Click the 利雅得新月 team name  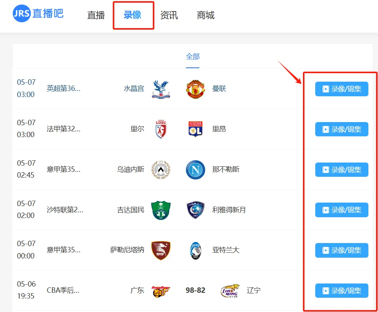[x=229, y=210]
